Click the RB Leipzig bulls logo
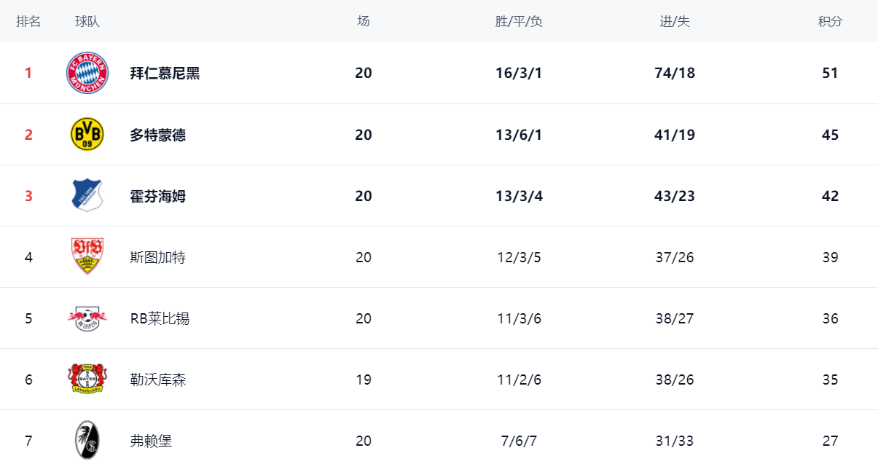Viewport: 878px width, 464px height. click(87, 318)
